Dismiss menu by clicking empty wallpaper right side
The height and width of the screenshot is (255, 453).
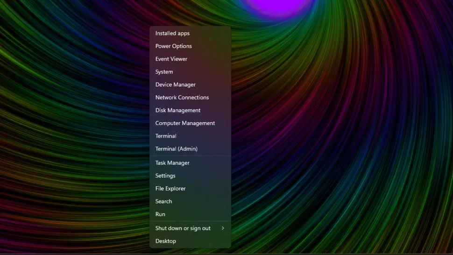click(364, 140)
